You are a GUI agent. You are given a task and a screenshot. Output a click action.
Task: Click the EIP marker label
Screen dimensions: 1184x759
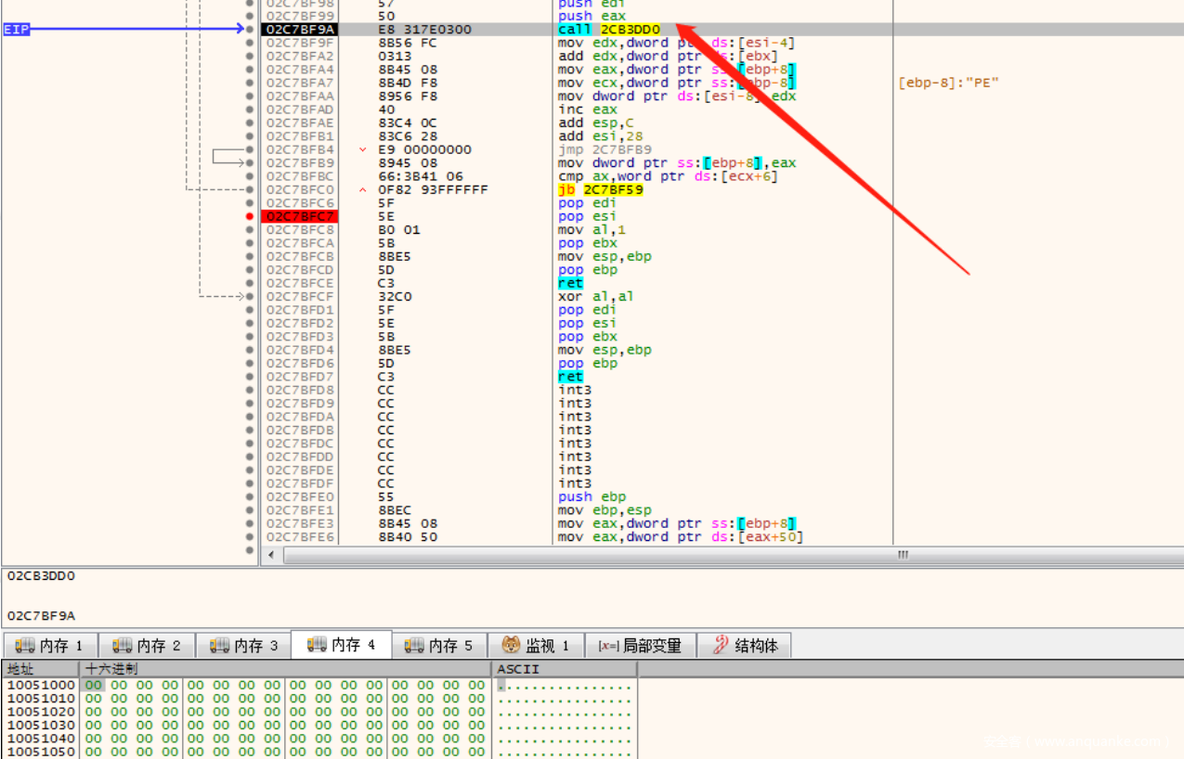click(17, 30)
